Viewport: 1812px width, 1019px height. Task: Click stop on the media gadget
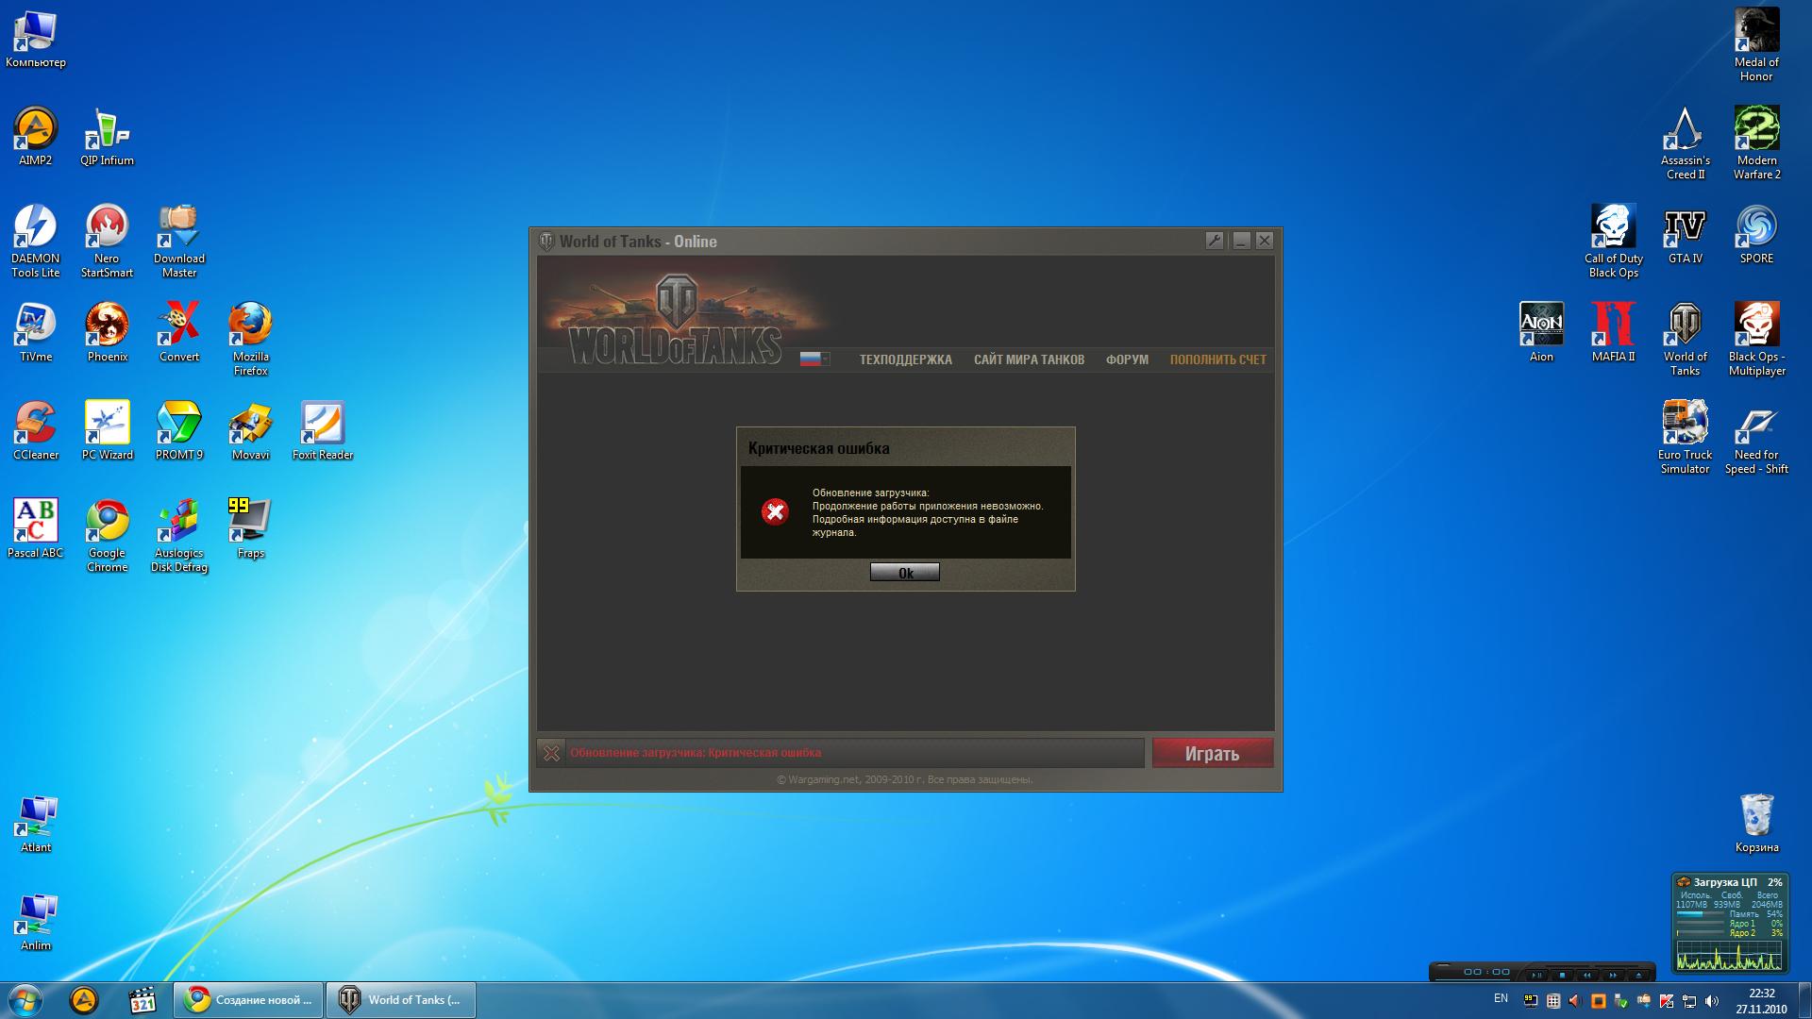1562,975
